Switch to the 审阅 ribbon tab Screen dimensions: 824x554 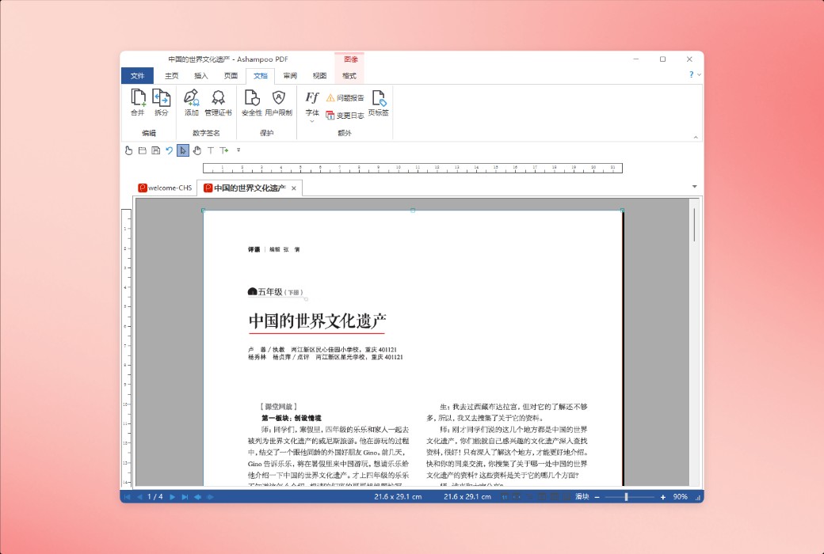click(290, 76)
